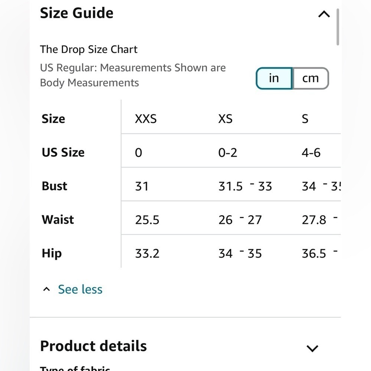This screenshot has width=371, height=371.
Task: Click the Hip row label
Action: click(x=52, y=253)
